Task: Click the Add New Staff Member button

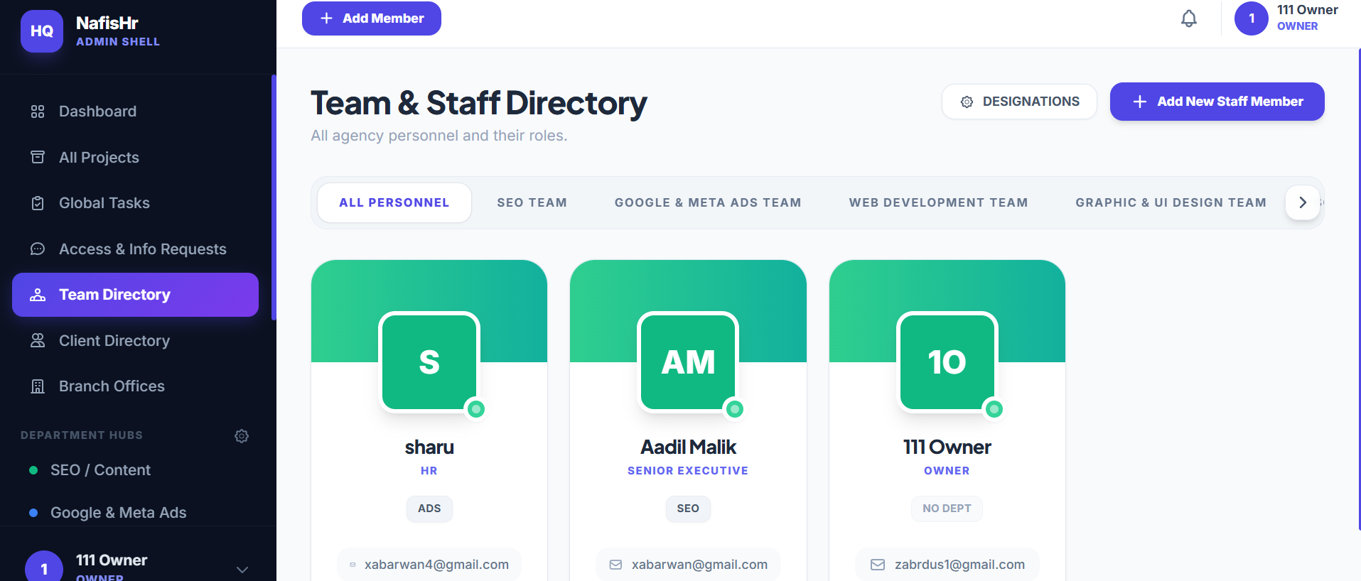Action: coord(1217,102)
